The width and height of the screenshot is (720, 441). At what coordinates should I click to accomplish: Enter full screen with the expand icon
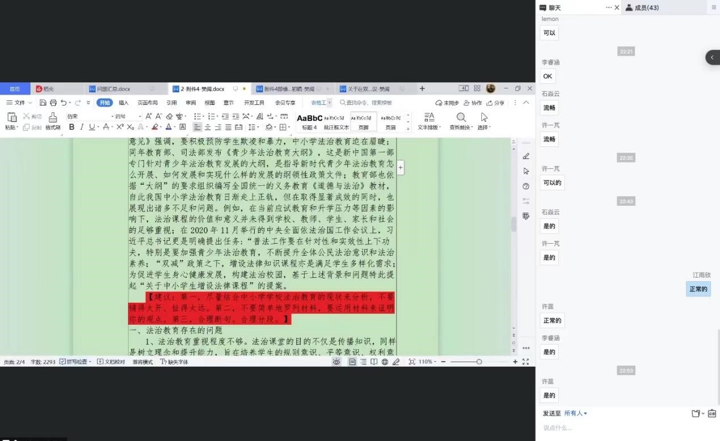pyautogui.click(x=525, y=362)
